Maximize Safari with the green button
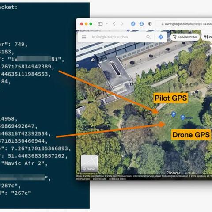The height and width of the screenshot is (212, 212). tap(91, 24)
